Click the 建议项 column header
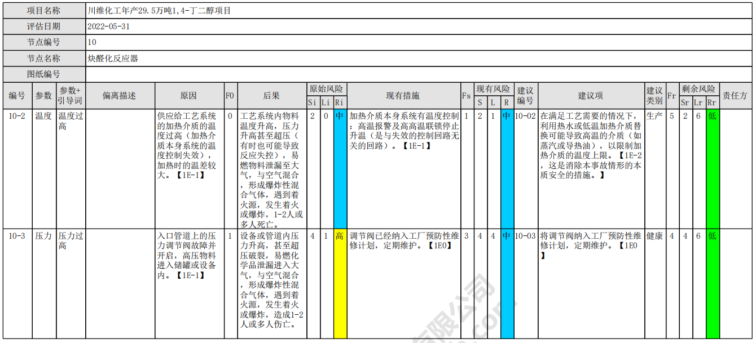Image resolution: width=756 pixels, height=343 pixels. coord(591,96)
